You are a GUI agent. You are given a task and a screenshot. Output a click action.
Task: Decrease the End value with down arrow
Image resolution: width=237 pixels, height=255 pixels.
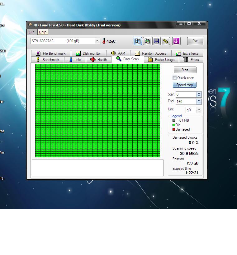point(199,103)
